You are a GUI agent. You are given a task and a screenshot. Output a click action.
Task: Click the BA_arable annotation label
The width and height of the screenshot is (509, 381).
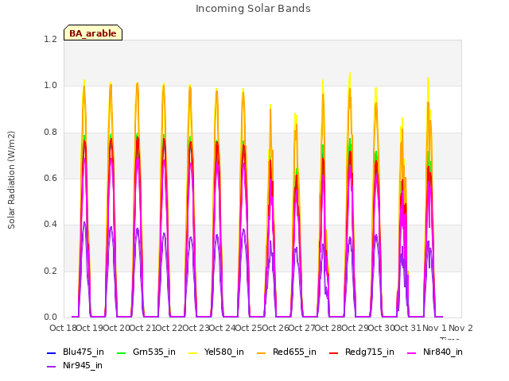coord(93,33)
